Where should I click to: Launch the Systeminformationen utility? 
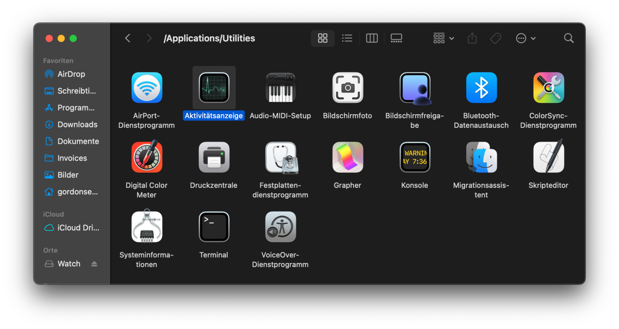coord(146,226)
